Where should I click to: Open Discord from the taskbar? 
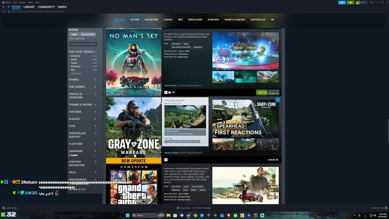coord(182,215)
